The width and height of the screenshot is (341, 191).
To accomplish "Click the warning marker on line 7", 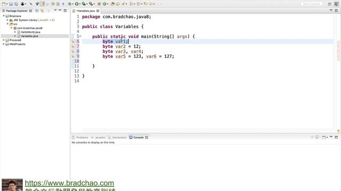I will point(73,46).
